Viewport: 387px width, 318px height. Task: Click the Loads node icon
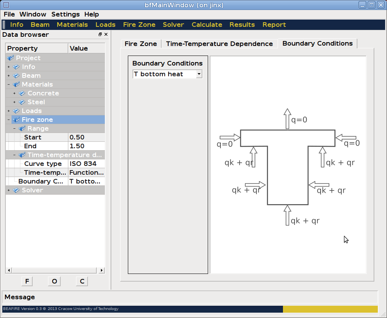tap(16, 111)
